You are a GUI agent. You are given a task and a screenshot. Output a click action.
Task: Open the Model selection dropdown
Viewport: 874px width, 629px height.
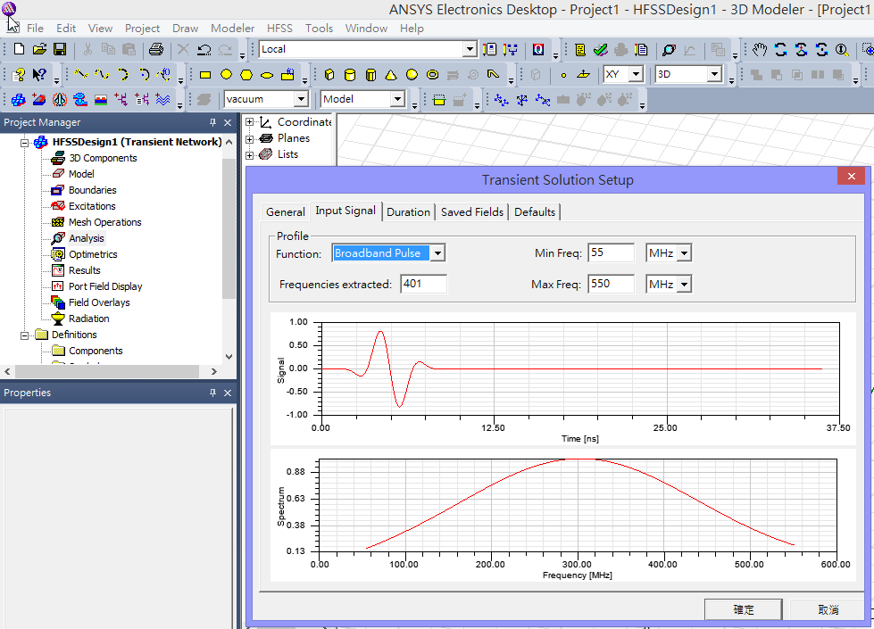(x=397, y=99)
